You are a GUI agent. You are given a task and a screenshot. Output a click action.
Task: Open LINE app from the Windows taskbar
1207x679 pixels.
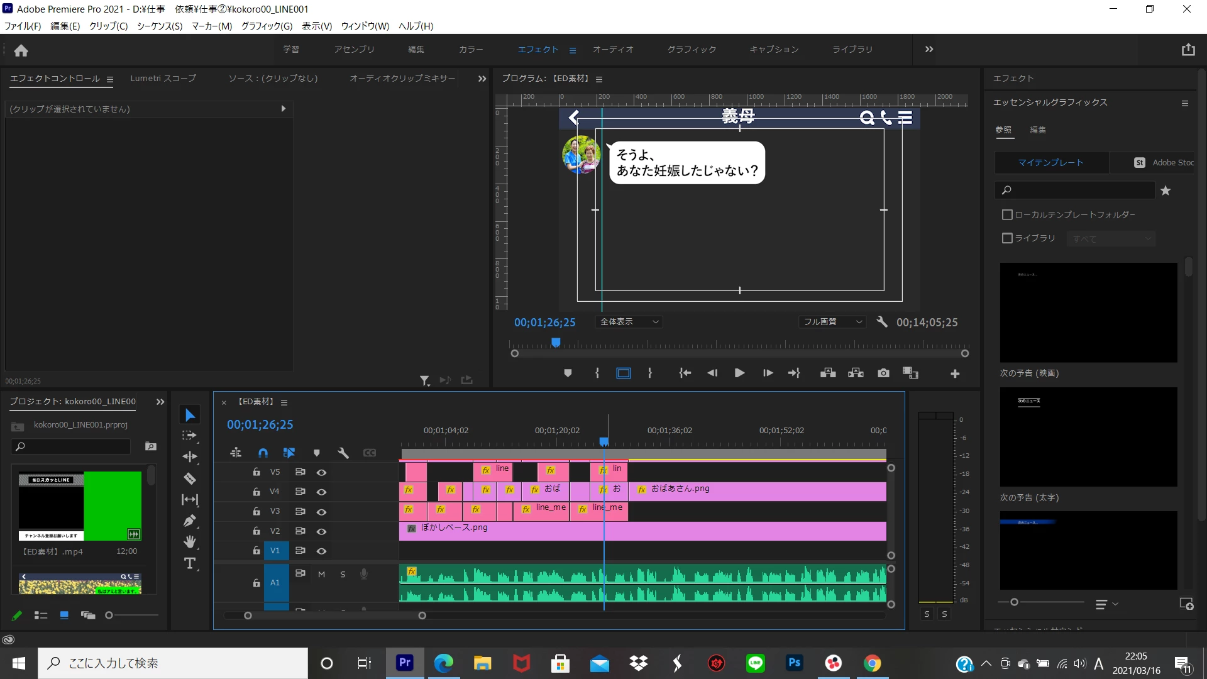coord(755,663)
